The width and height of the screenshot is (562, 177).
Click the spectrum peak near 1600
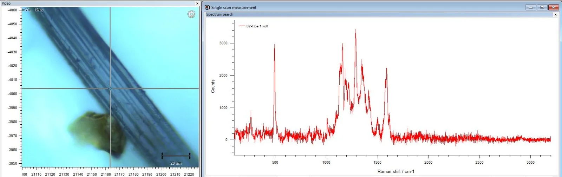[x=386, y=69]
